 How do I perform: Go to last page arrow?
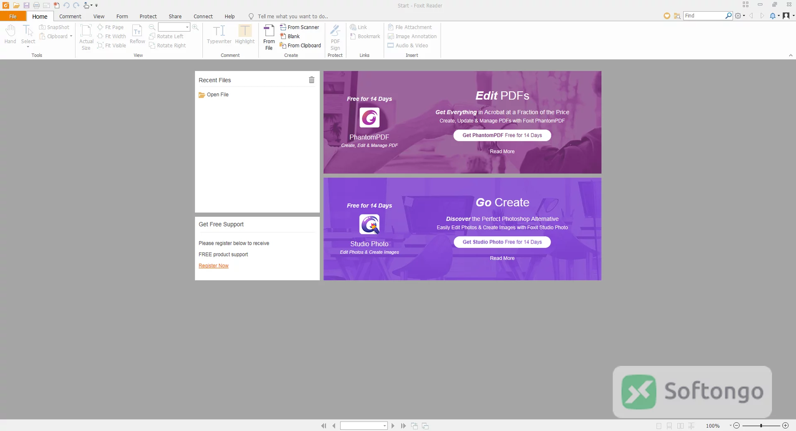[403, 426]
